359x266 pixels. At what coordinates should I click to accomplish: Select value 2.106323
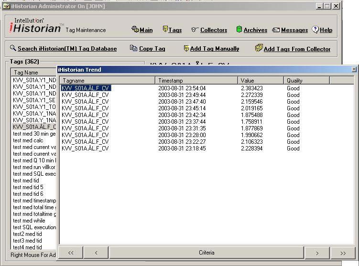[x=252, y=141]
